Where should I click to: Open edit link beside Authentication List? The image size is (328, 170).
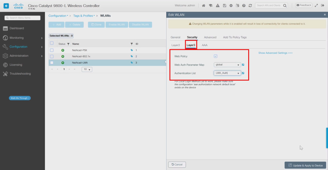coord(243,73)
